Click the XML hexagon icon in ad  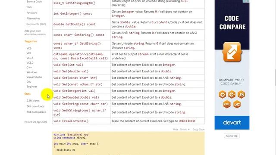coord(227,104)
